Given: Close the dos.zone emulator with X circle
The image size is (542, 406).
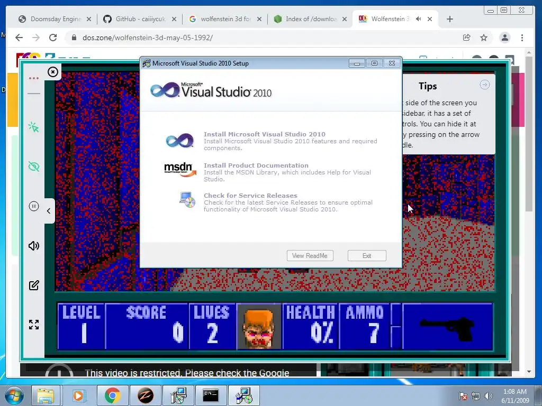Looking at the screenshot, I should pyautogui.click(x=53, y=72).
